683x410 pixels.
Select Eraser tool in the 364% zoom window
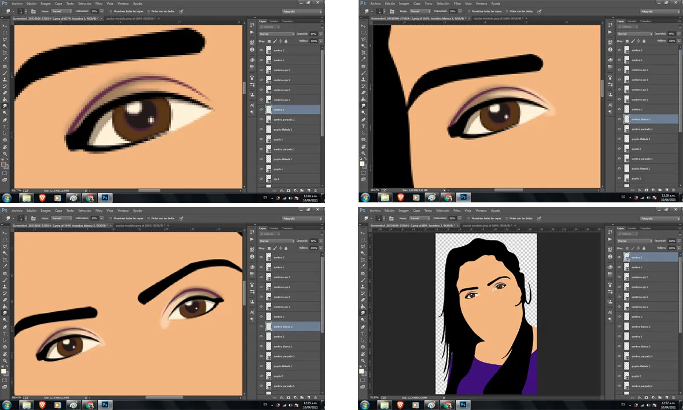pyautogui.click(x=5, y=300)
